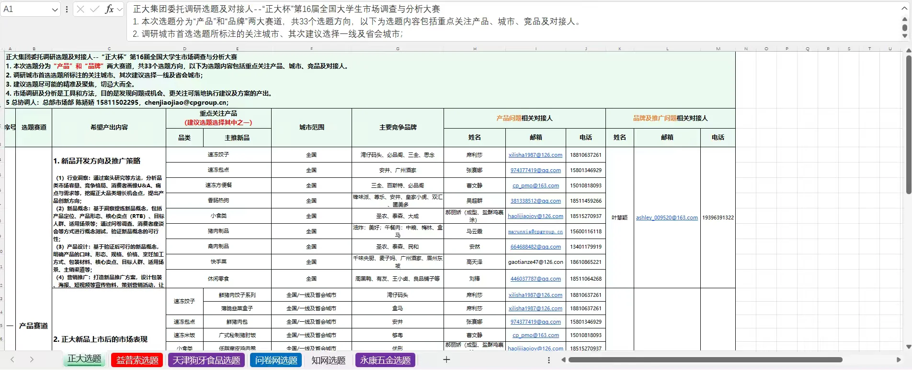Select the 三全、百斯特、必品阁 cell
The height and width of the screenshot is (370, 912).
coord(398,185)
